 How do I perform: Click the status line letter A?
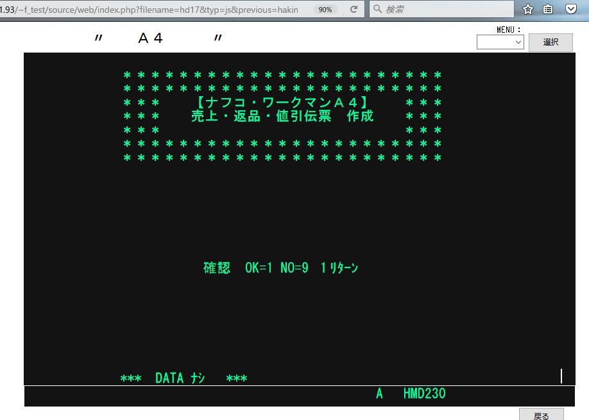[379, 394]
